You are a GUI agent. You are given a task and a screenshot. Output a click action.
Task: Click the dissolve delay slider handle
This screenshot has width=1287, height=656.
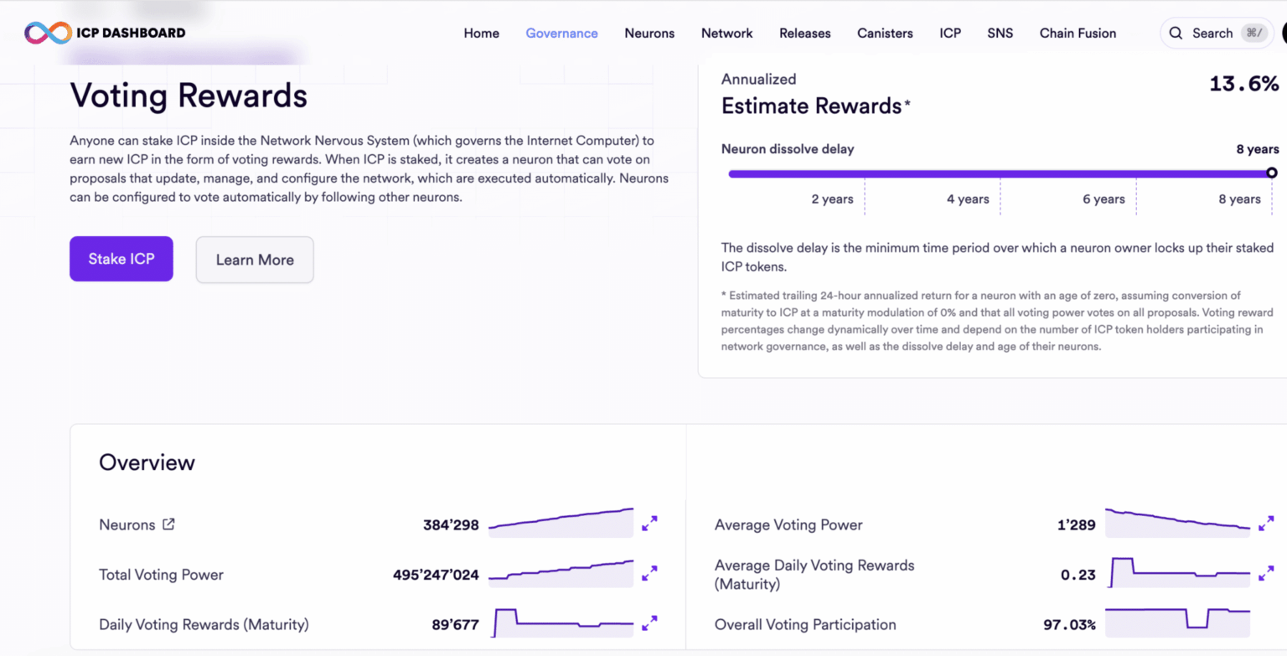1272,173
